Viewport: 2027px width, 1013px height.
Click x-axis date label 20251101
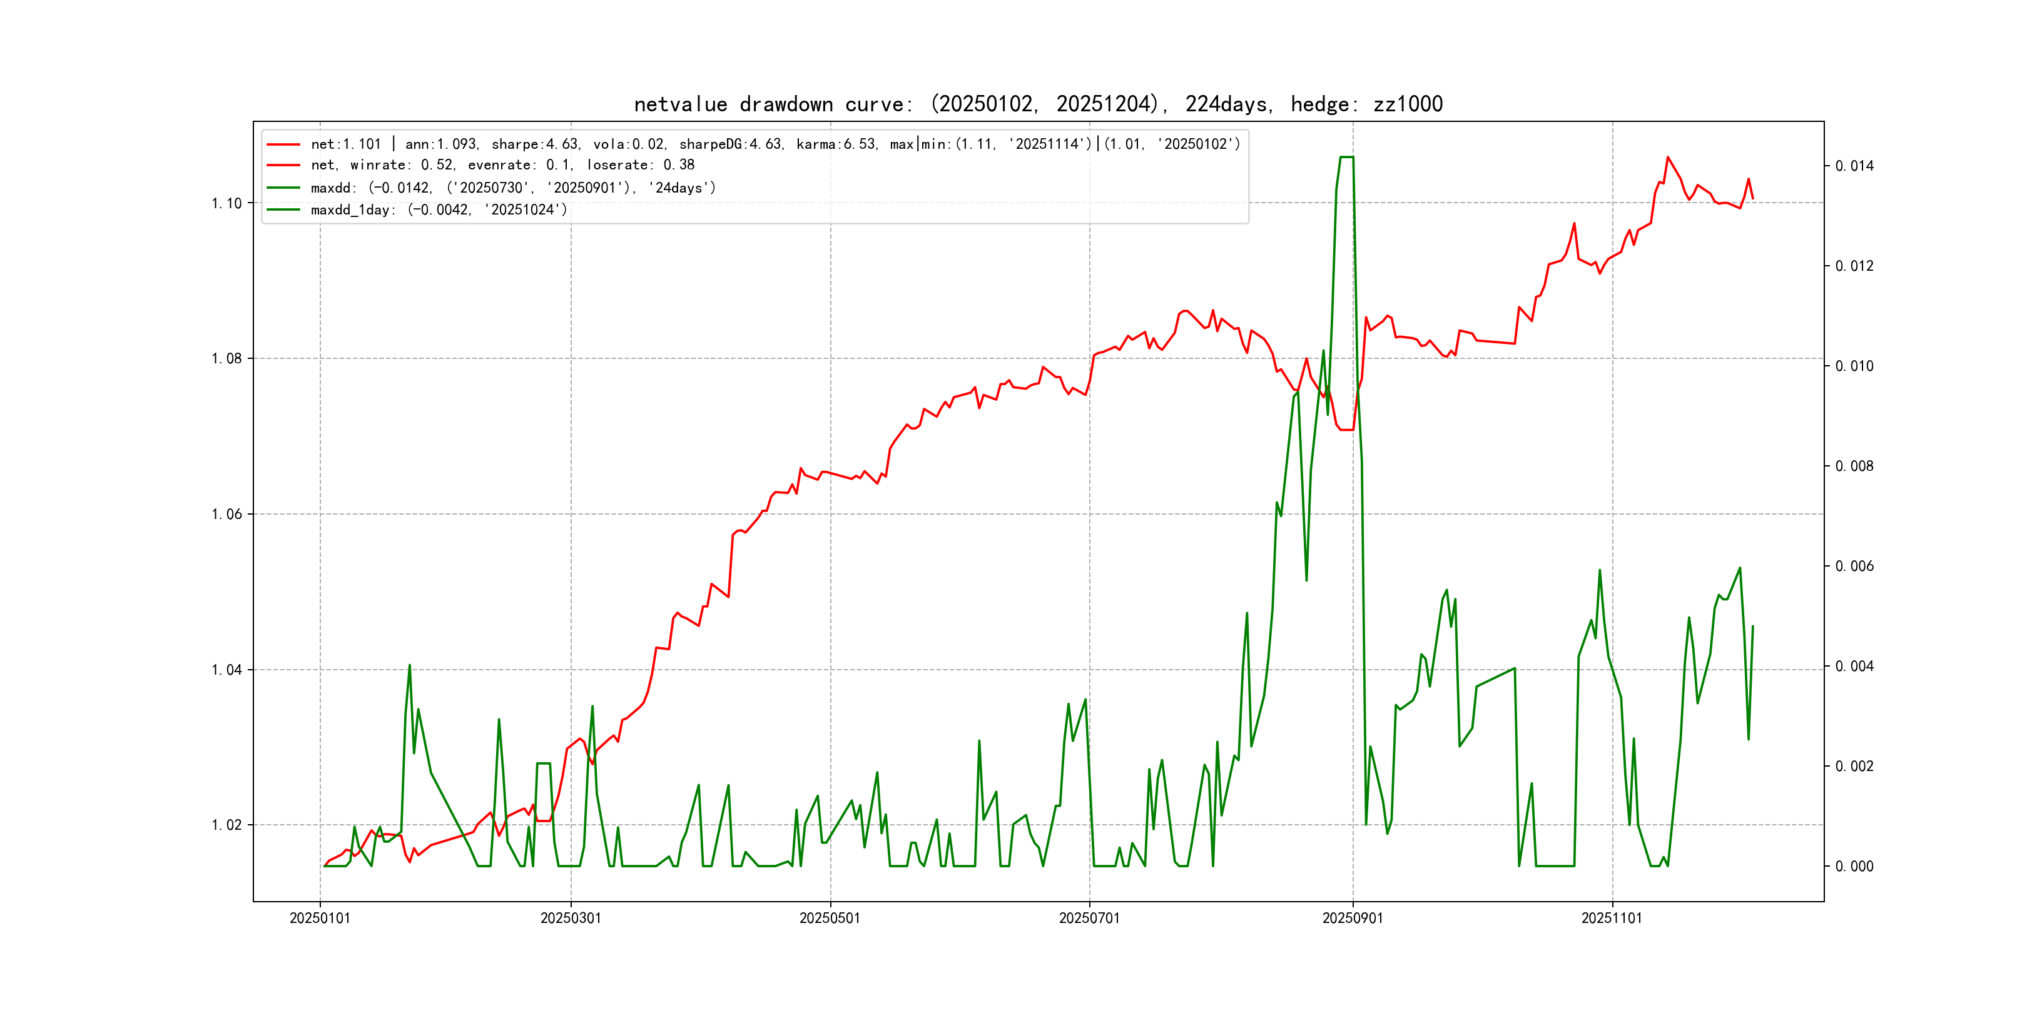point(1612,919)
